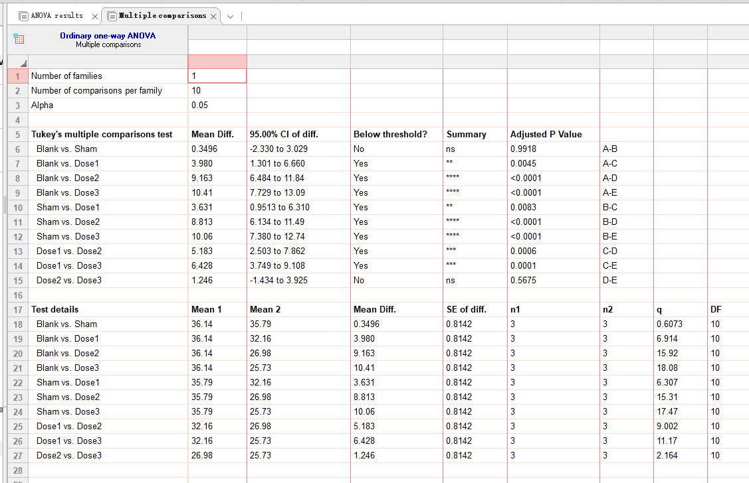749x483 pixels.
Task: Click the 'Below threshold?' column heading
Action: pyautogui.click(x=390, y=135)
